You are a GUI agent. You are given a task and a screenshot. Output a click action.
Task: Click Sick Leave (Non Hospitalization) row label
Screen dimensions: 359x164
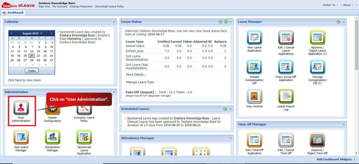point(137,66)
